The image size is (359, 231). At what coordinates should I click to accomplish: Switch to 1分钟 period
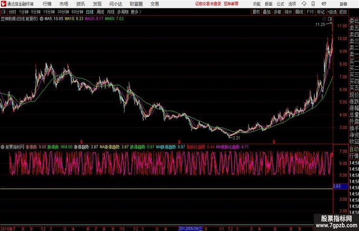tap(24, 12)
